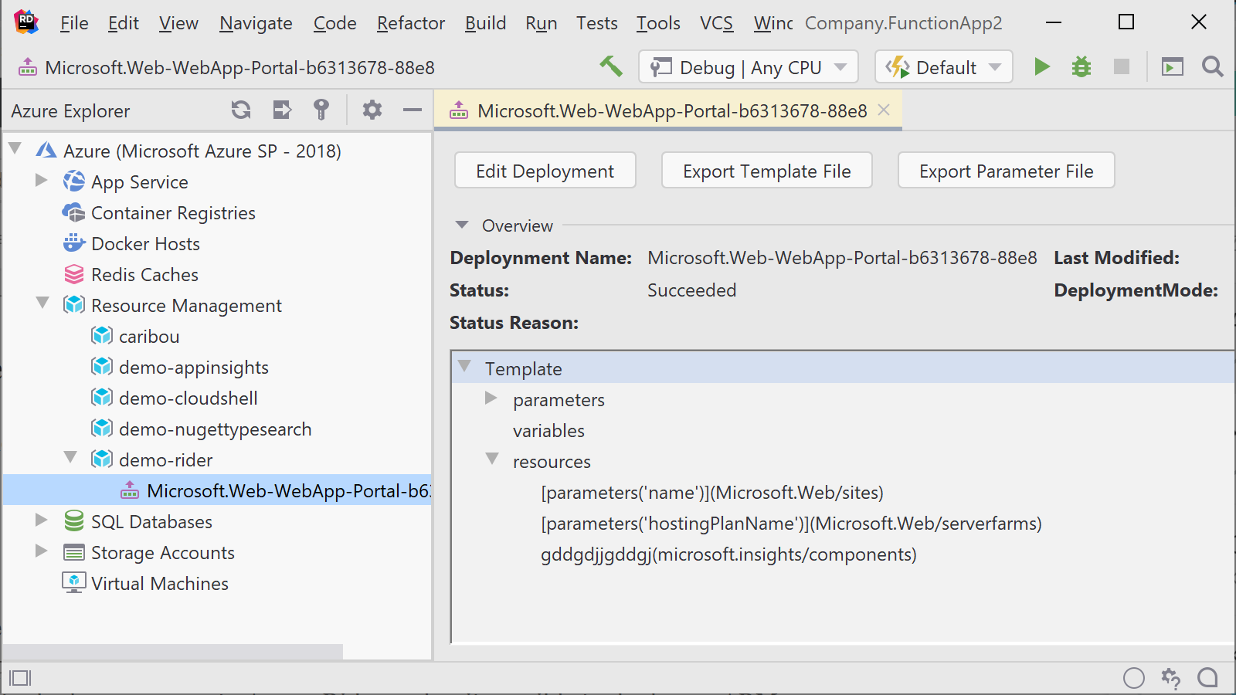The height and width of the screenshot is (695, 1236).
Task: Select the Microsoft.Web/sites resource entry
Action: [x=712, y=492]
